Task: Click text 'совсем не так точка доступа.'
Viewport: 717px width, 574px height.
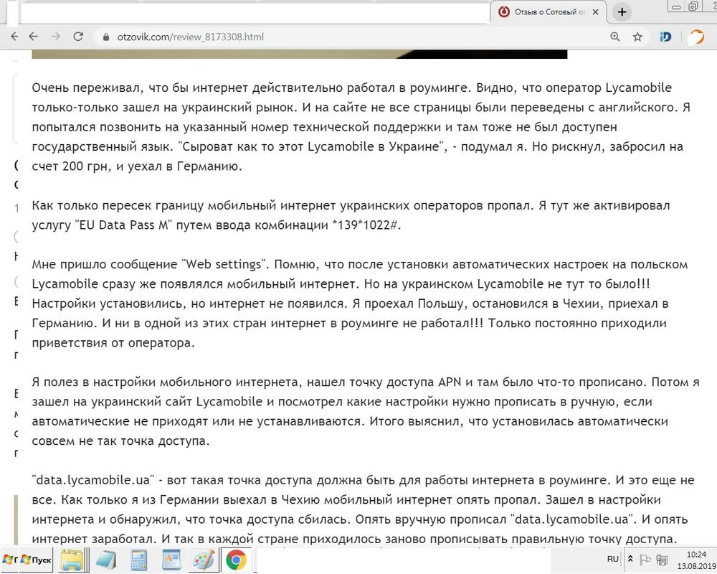Action: 120,441
